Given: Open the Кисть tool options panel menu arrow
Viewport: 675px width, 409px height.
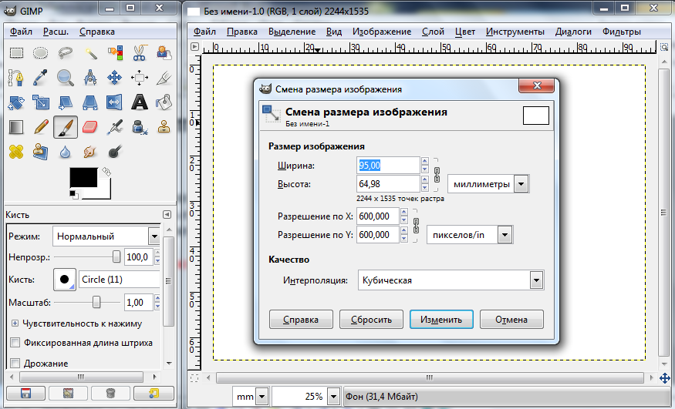Looking at the screenshot, I should [x=167, y=214].
